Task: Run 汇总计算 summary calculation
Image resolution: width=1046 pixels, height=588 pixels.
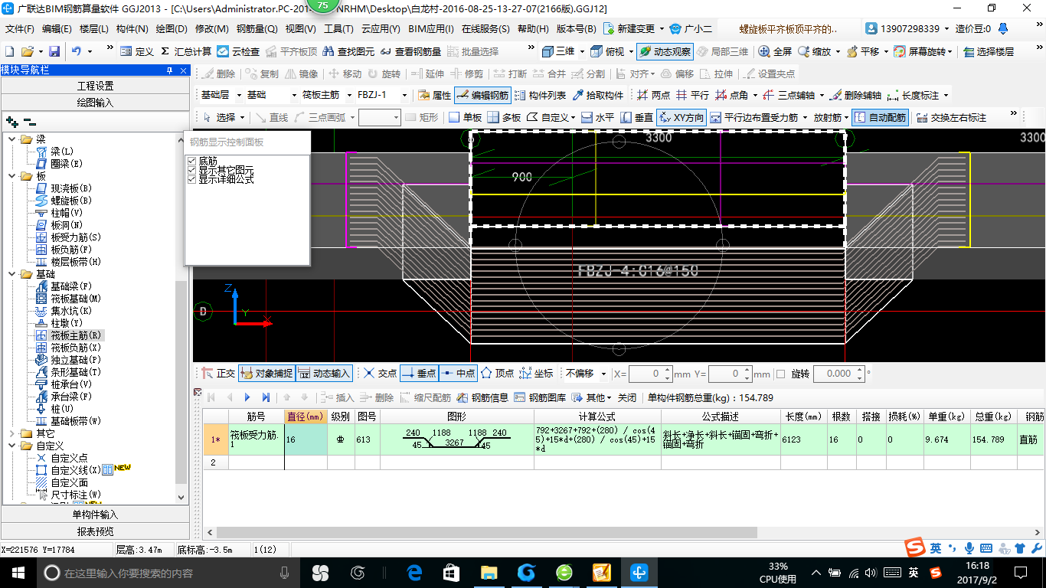Action: [x=185, y=51]
